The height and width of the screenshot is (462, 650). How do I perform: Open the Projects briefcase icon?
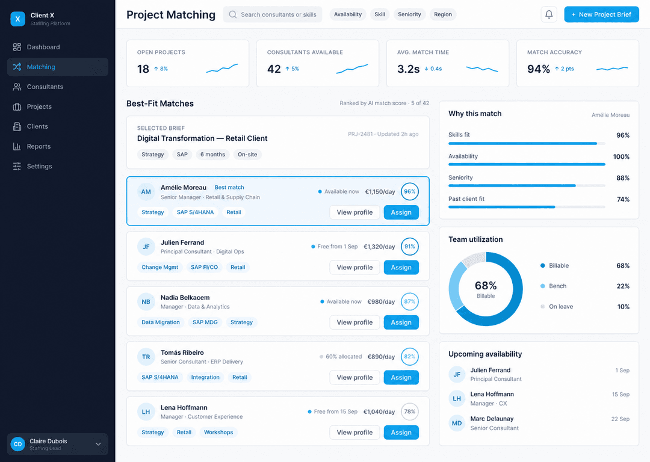(17, 107)
